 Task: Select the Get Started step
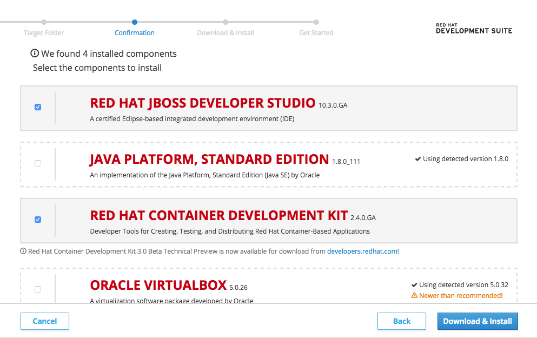[316, 33]
